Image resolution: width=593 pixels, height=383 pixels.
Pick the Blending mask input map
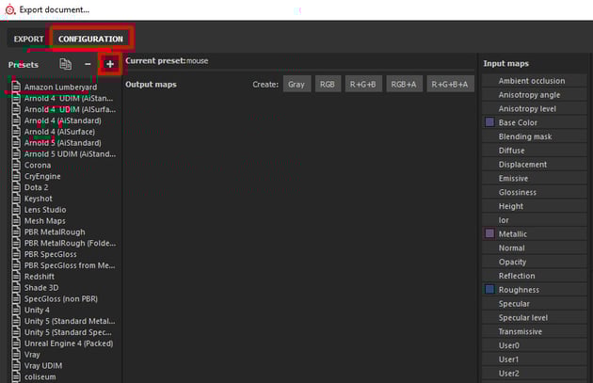tap(535, 136)
